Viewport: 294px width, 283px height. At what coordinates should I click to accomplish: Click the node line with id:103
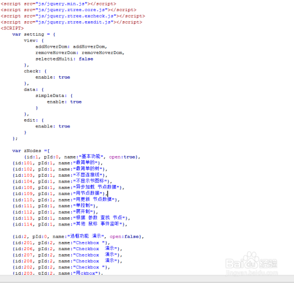click(60, 175)
